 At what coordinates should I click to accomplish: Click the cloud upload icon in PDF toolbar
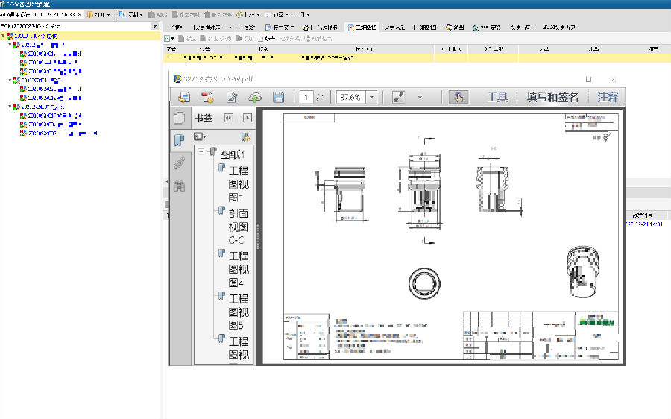[x=255, y=98]
